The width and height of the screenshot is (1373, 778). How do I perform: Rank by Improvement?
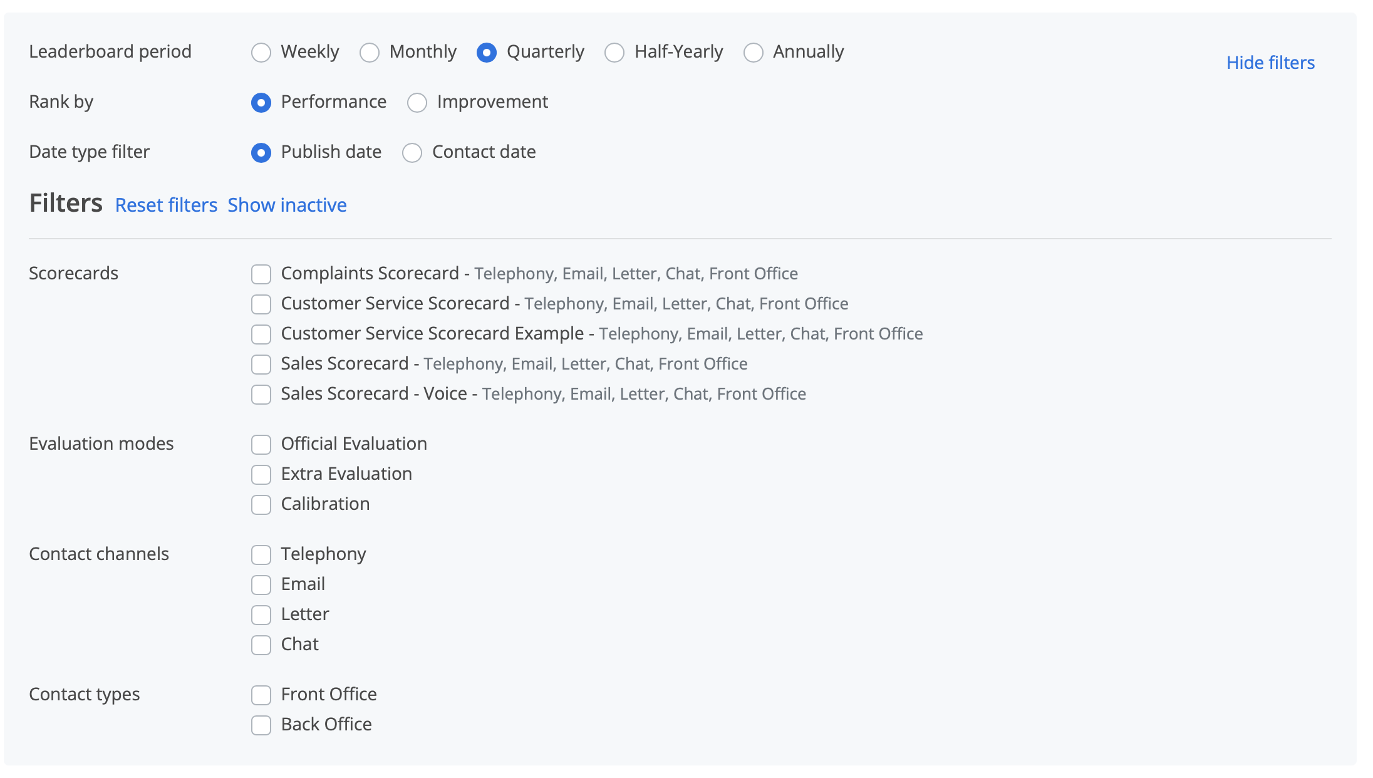417,103
